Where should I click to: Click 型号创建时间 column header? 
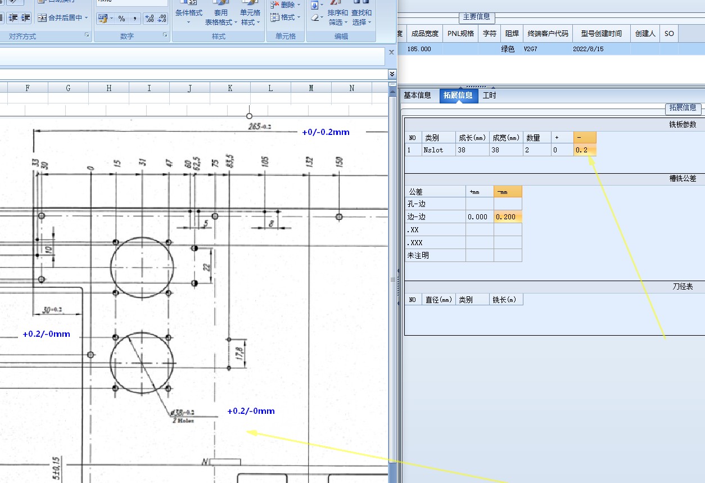click(x=602, y=34)
